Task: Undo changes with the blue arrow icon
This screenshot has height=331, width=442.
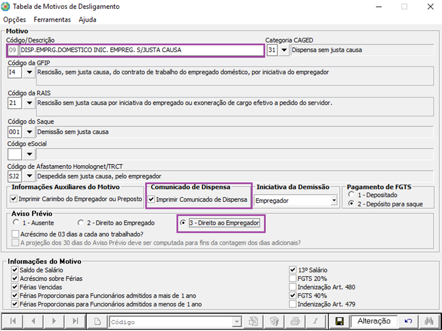Action: [408, 321]
